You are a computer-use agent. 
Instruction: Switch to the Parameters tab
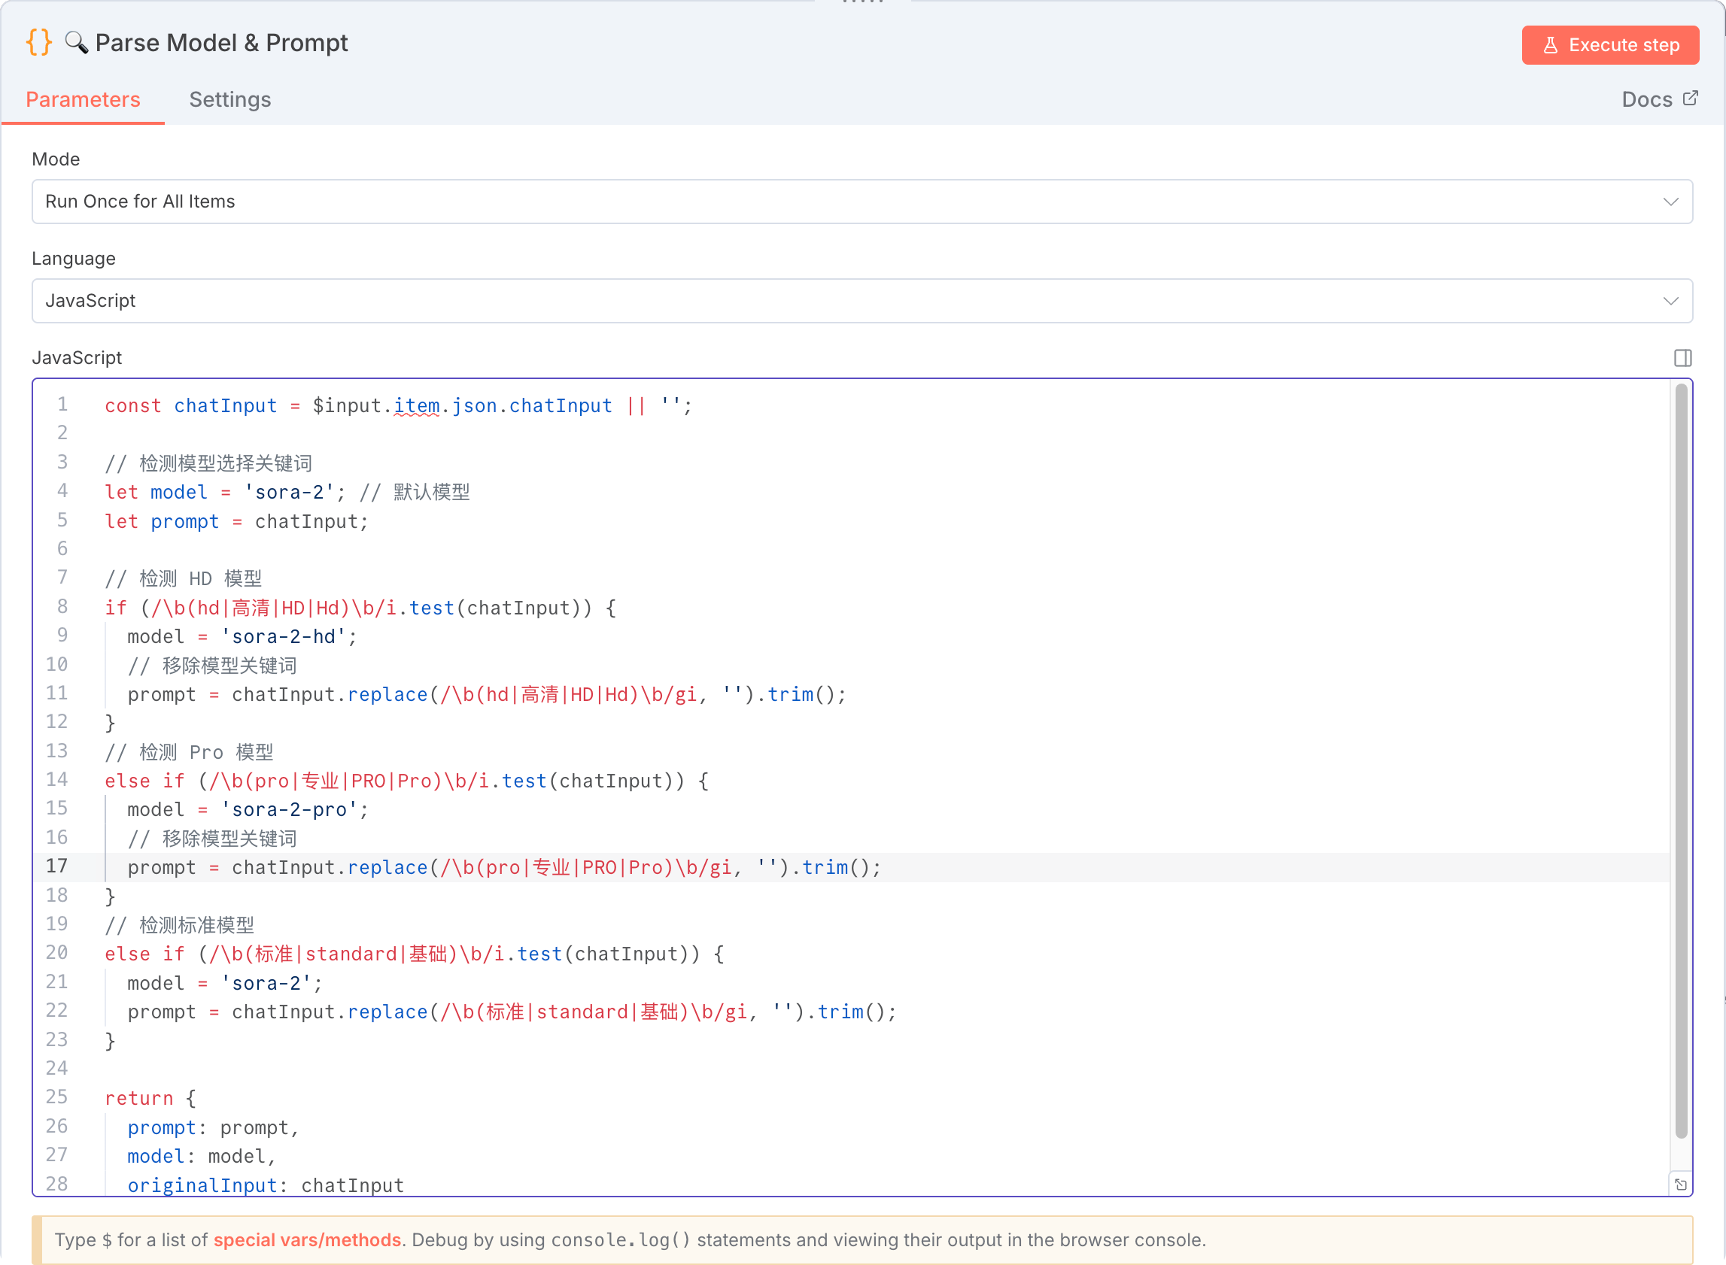(x=83, y=99)
